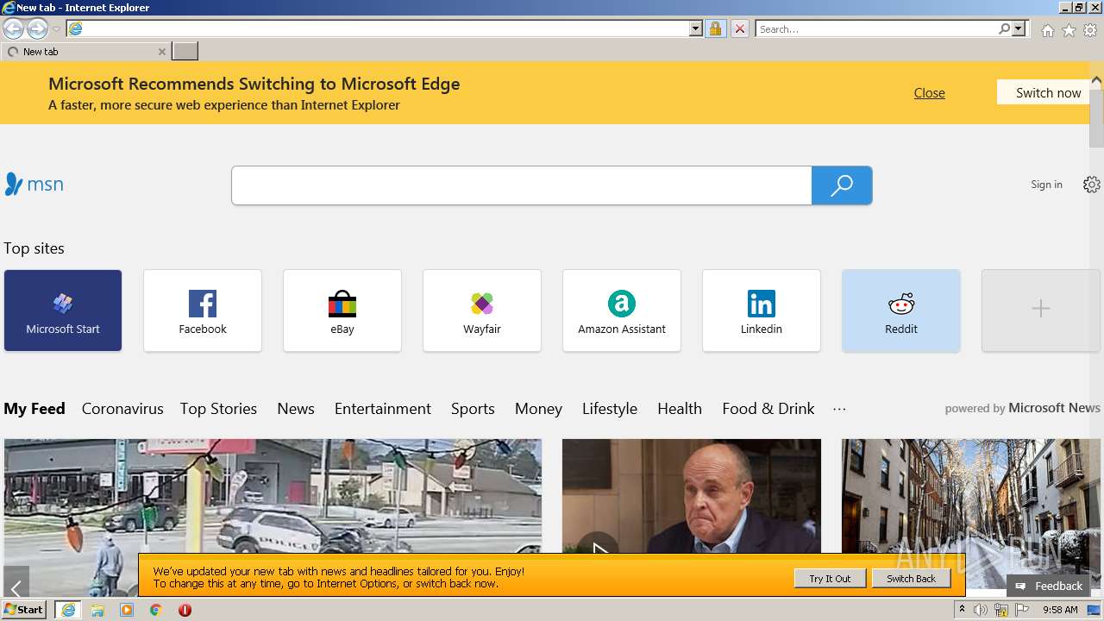Image resolution: width=1104 pixels, height=621 pixels.
Task: Select the Food & Drink tab
Action: [768, 409]
